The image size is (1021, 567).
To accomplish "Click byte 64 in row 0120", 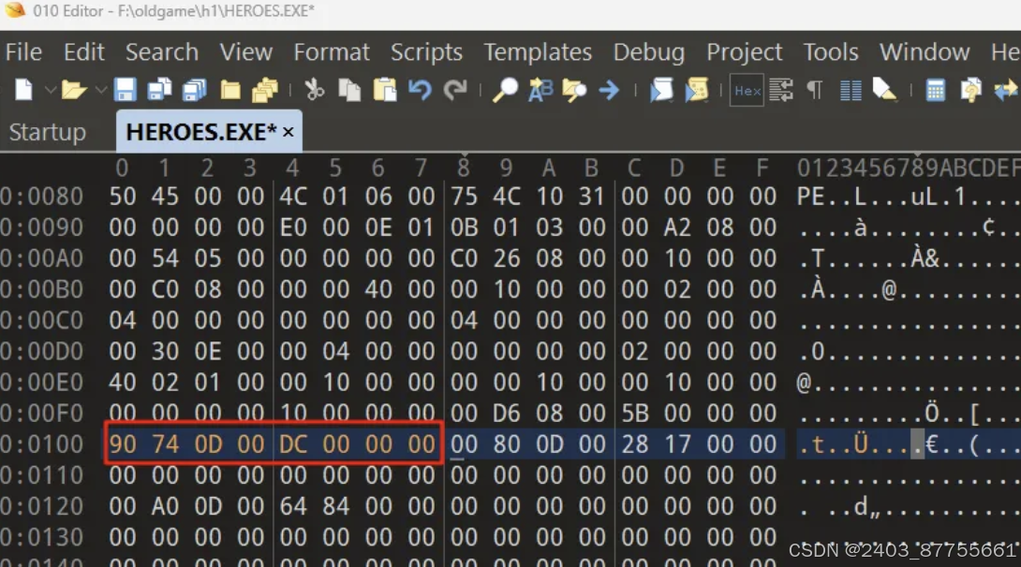I will (293, 506).
